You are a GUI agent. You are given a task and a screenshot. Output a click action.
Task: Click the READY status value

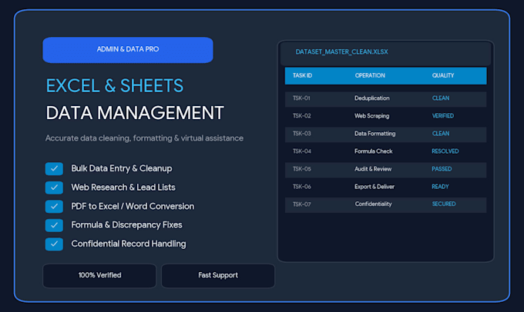440,187
